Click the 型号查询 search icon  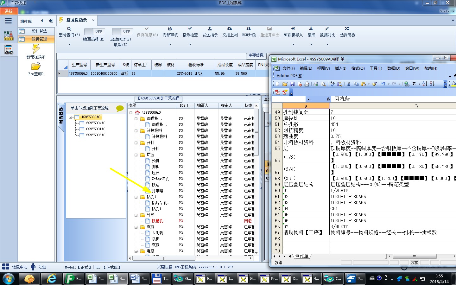(x=69, y=29)
